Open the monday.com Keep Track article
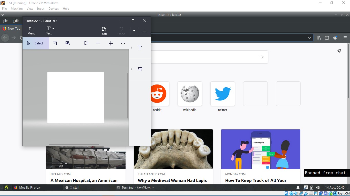The image size is (350, 196). point(256,180)
